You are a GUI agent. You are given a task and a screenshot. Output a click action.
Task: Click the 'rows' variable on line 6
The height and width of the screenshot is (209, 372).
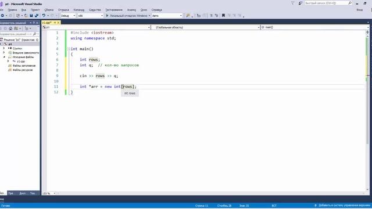94,59
